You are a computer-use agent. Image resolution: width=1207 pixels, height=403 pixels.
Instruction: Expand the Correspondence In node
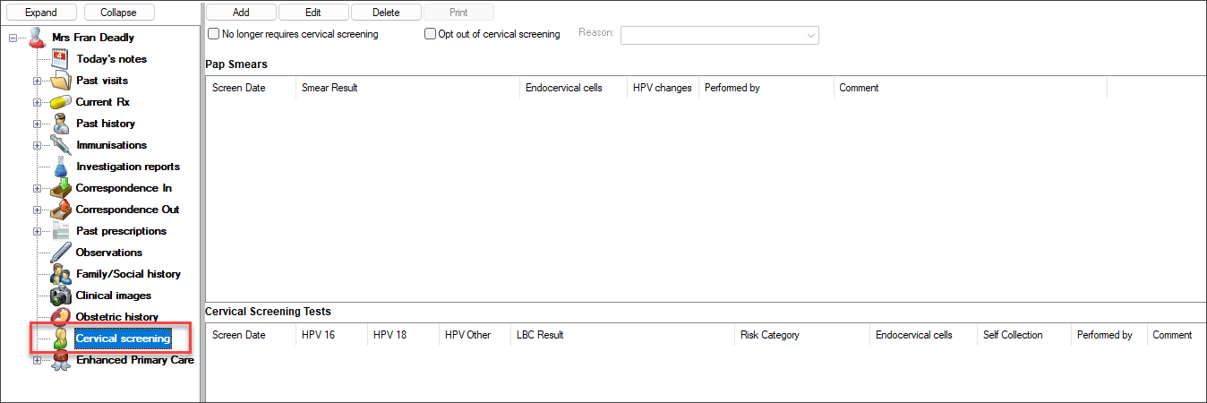coord(38,188)
